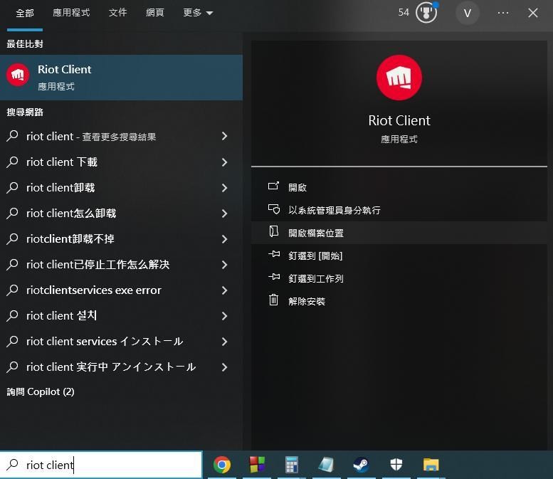Switch to the 網頁 tab

155,13
